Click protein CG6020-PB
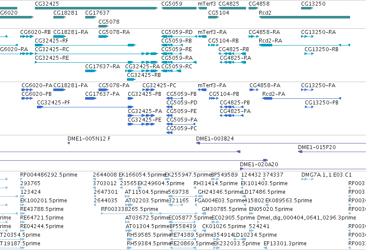 37,94
